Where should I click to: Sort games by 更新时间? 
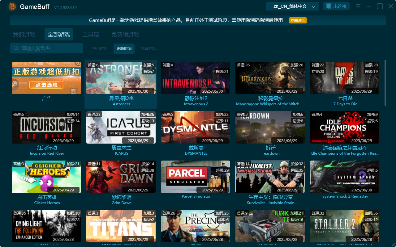click(124, 48)
